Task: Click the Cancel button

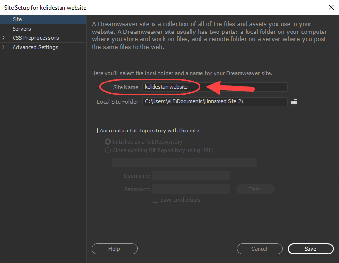Action: [260, 249]
